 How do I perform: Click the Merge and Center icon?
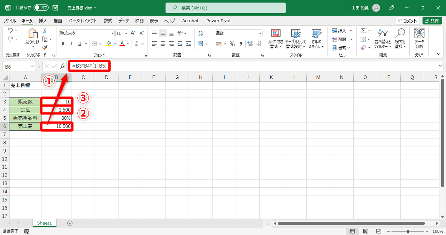coord(200,44)
